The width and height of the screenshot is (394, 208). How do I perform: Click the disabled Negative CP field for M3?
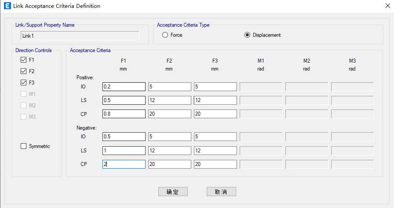click(x=353, y=164)
